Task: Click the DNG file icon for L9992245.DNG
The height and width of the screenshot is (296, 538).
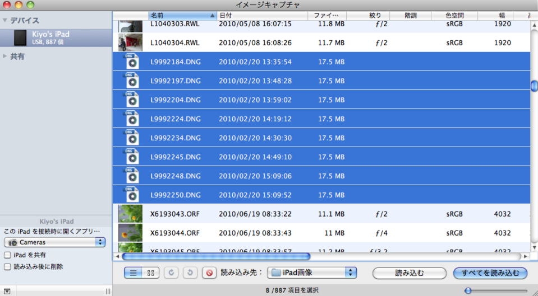Action: [131, 157]
